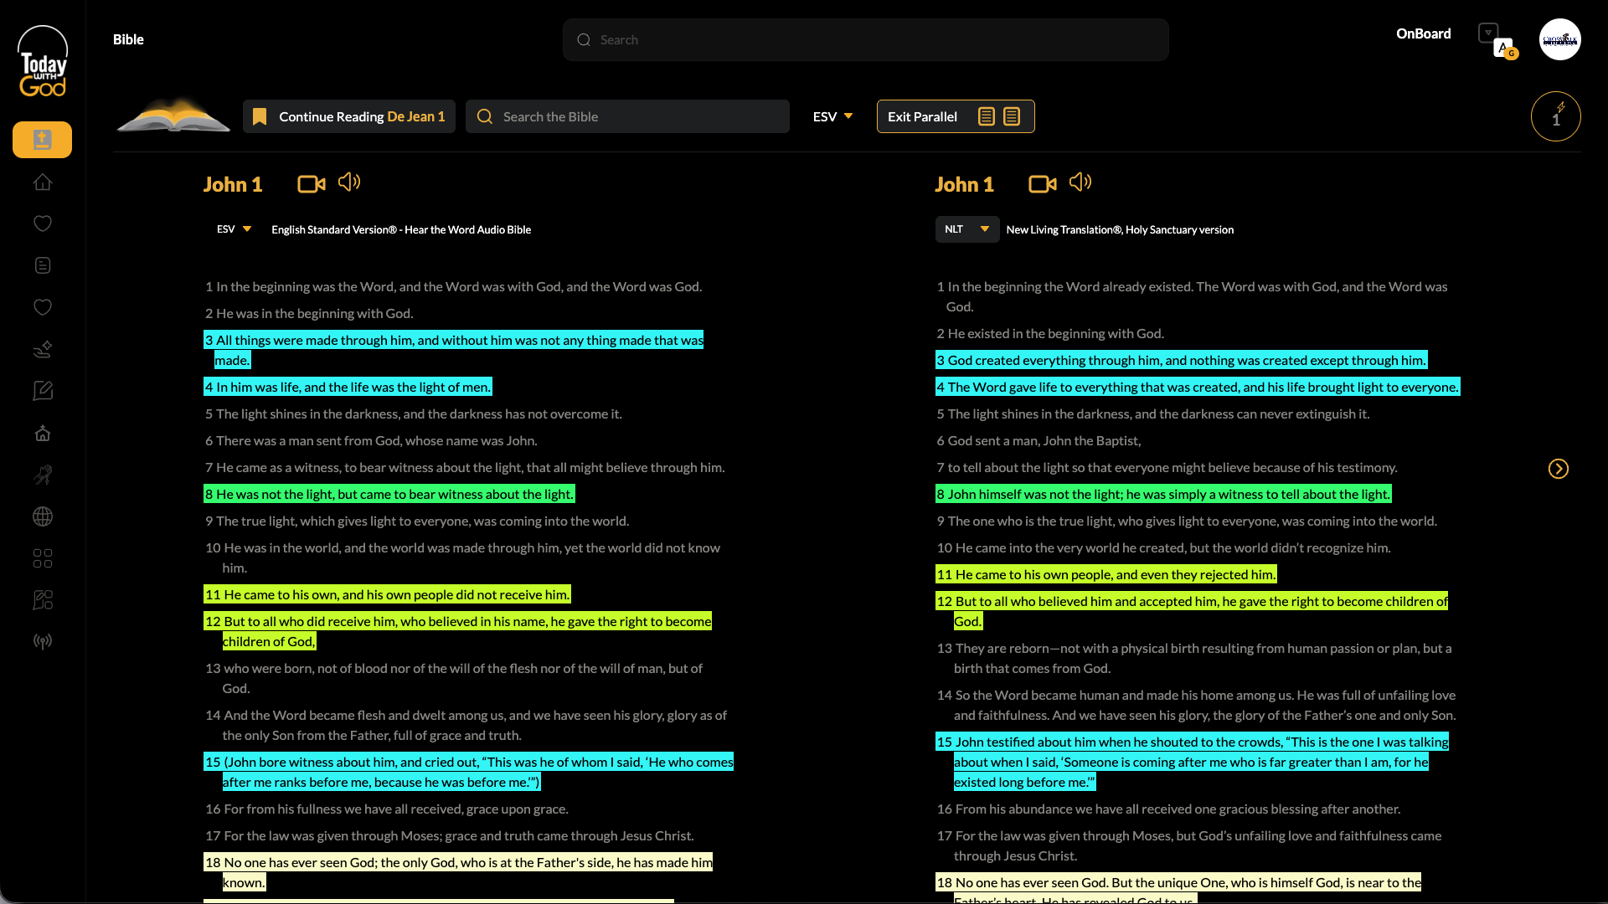Select NLT verse 13 'They are reborn'
Screen dimensions: 1608x904
pos(1194,658)
